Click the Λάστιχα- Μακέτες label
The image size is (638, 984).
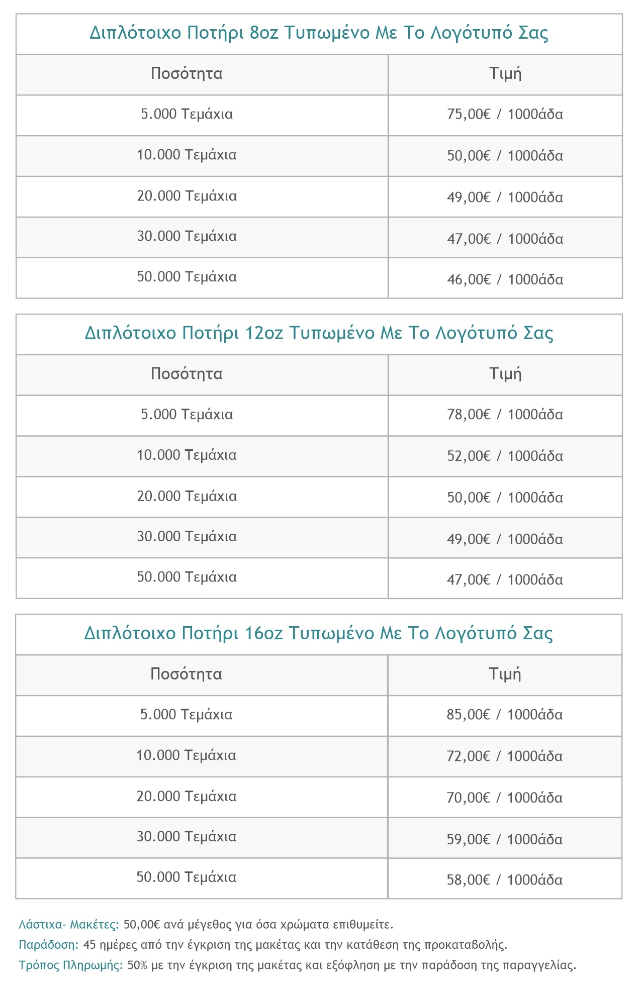click(x=69, y=925)
